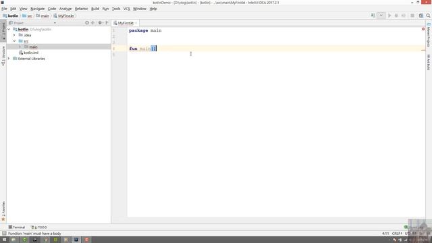432x243 pixels.
Task: Place cursor on 'fun' keyword in editor
Action: pyautogui.click(x=133, y=49)
